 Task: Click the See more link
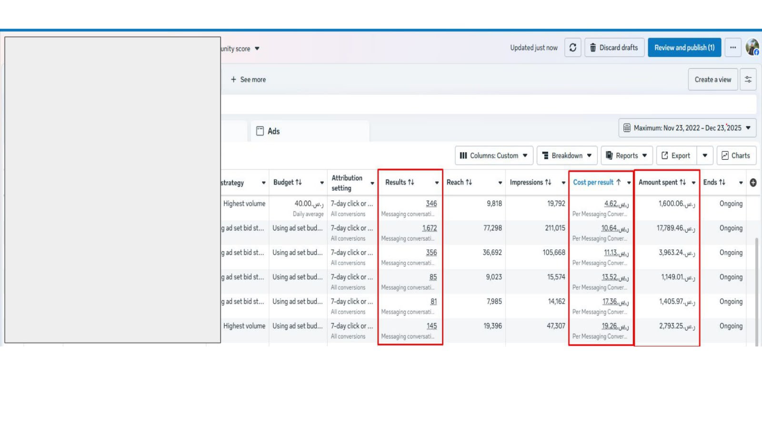click(x=248, y=80)
